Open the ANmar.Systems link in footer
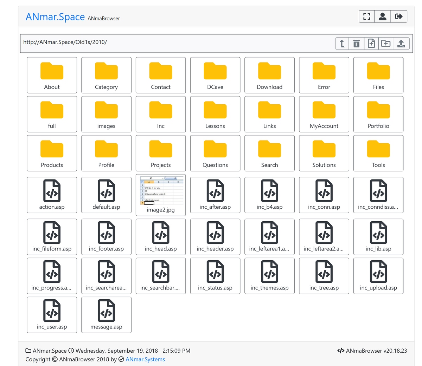The width and height of the screenshot is (422, 366). 145,359
